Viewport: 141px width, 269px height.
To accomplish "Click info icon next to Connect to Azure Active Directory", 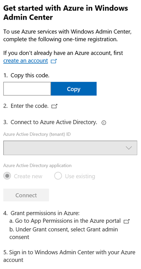I will pos(104,123).
